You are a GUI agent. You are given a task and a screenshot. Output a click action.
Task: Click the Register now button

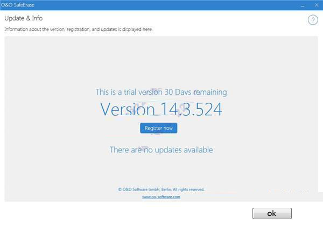click(158, 128)
